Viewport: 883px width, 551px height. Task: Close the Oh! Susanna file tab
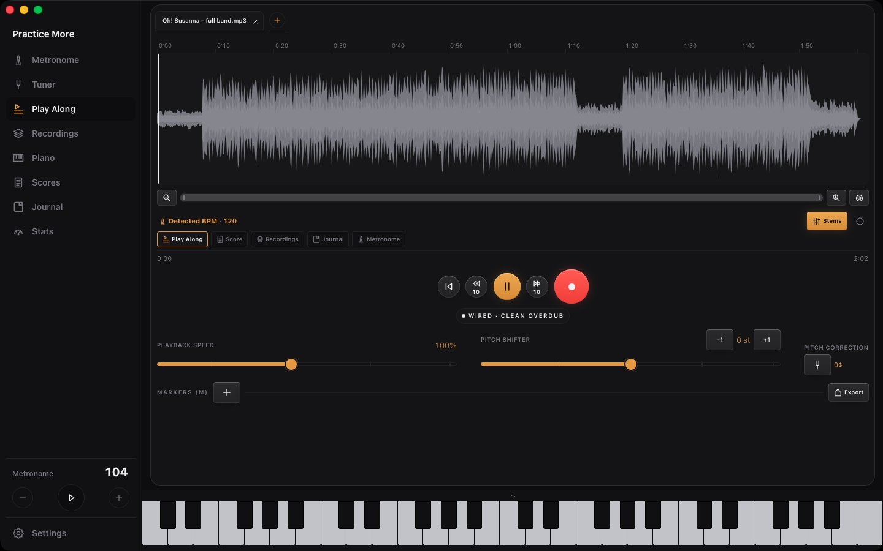[x=256, y=21]
